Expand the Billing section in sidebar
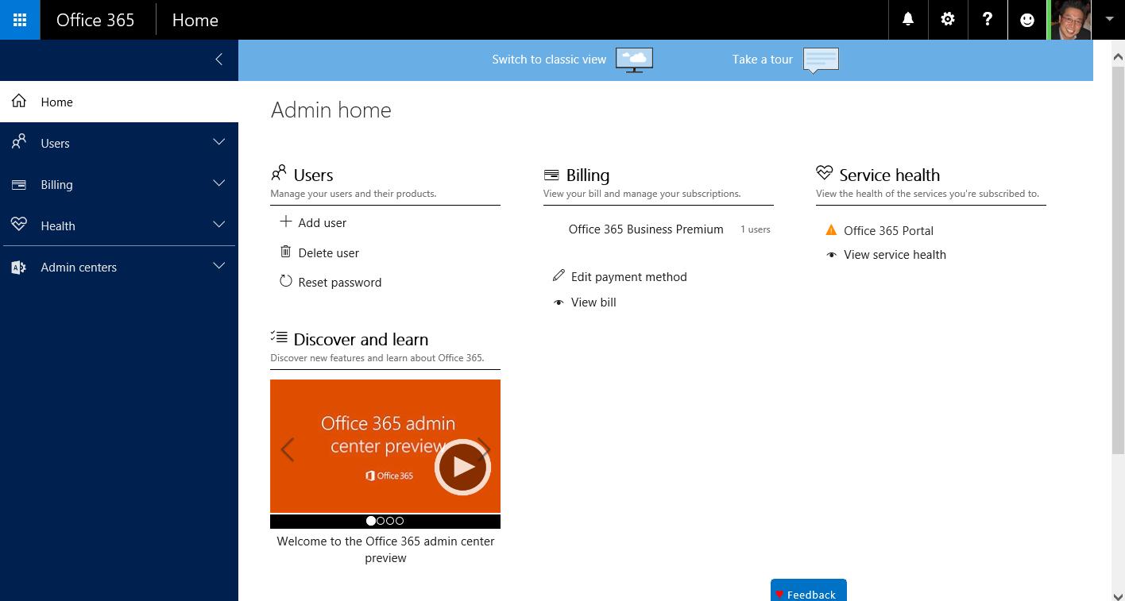The image size is (1125, 601). click(x=218, y=183)
